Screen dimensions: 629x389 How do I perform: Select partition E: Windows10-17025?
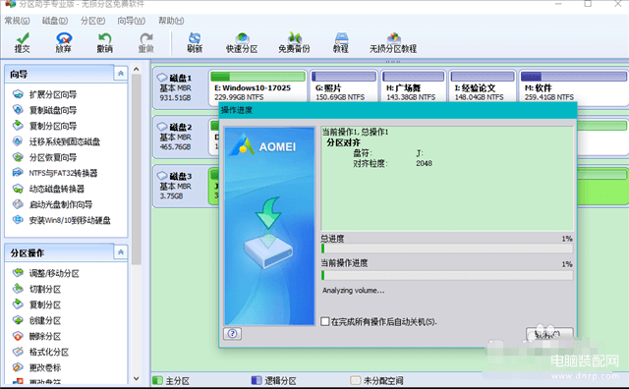[257, 86]
